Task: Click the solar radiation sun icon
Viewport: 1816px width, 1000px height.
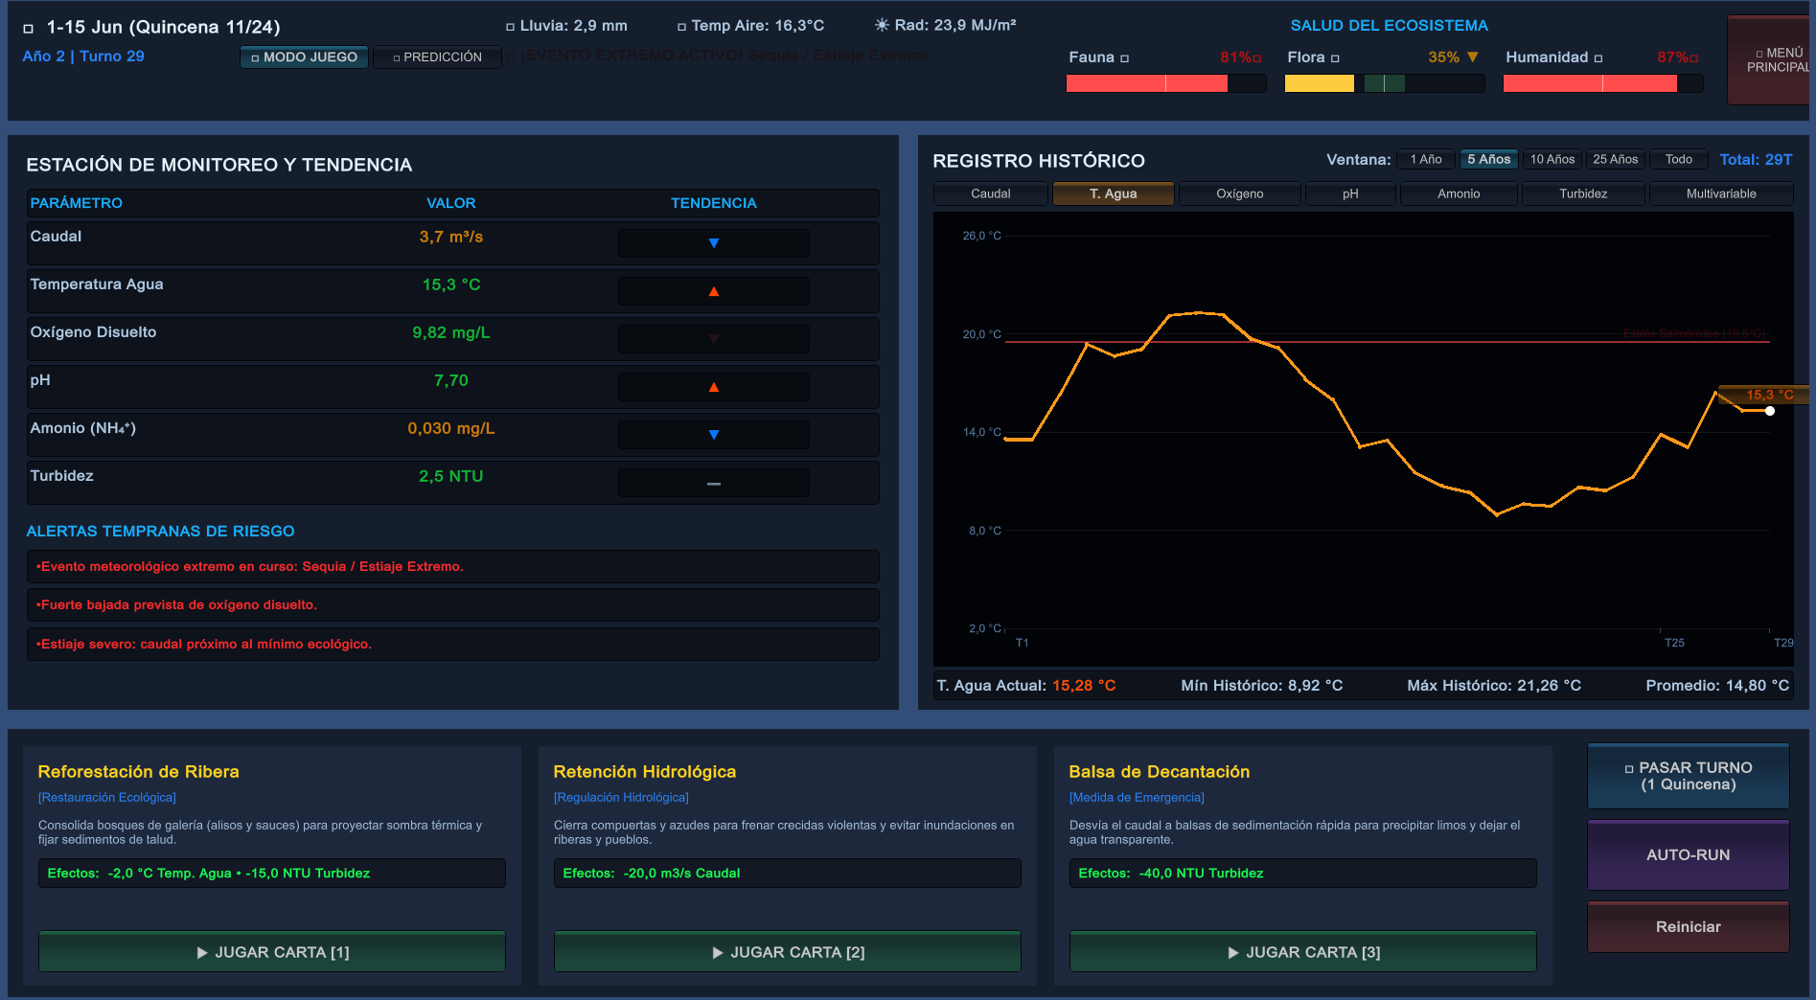Action: click(882, 25)
